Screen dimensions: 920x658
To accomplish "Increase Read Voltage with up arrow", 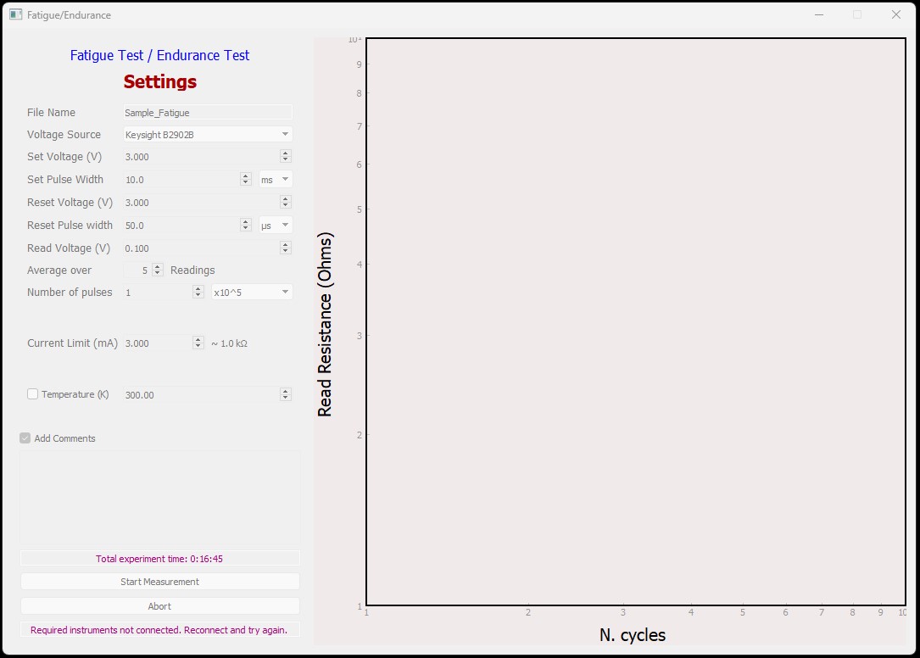I will point(285,245).
